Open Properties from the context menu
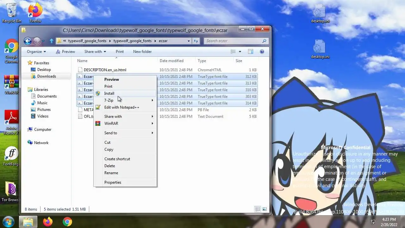405x228 pixels. click(125, 182)
